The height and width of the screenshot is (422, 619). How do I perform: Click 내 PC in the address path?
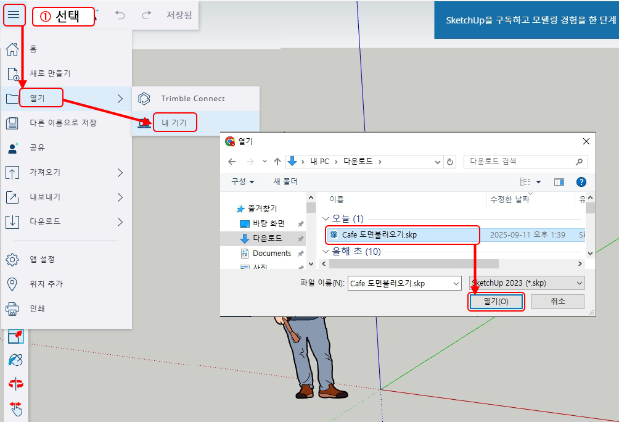point(320,162)
